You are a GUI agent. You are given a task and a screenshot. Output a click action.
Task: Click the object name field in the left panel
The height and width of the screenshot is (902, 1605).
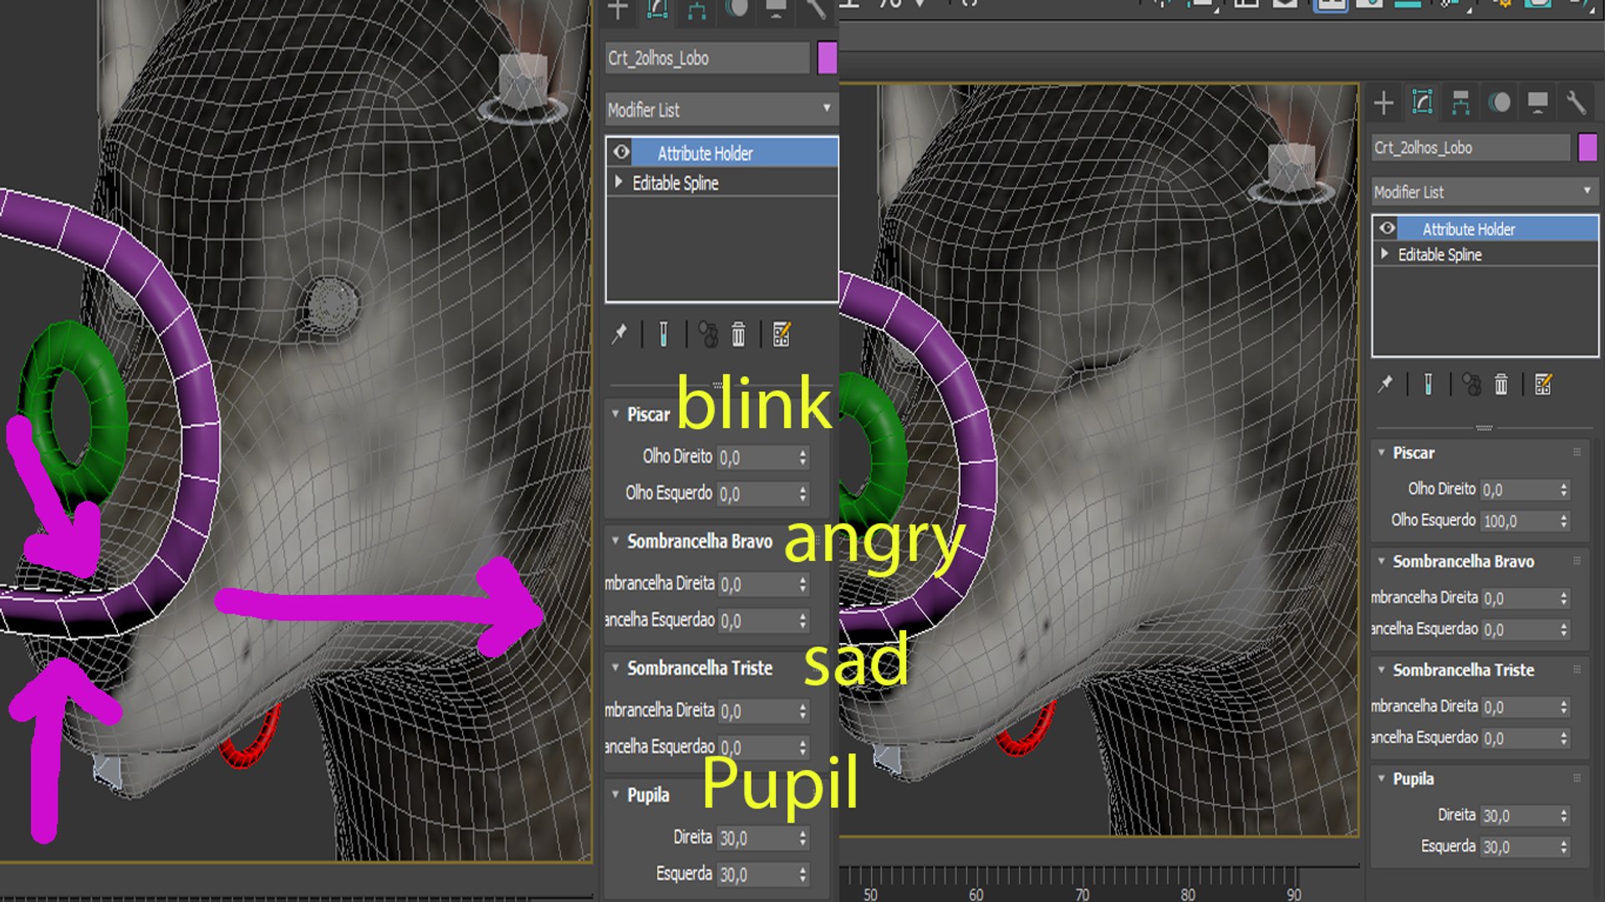[707, 58]
